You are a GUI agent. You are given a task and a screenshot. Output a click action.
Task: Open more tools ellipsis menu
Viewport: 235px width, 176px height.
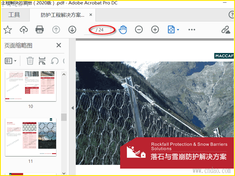pos(192,30)
